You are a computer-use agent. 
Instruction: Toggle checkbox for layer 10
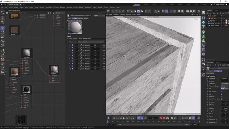click(72, 69)
